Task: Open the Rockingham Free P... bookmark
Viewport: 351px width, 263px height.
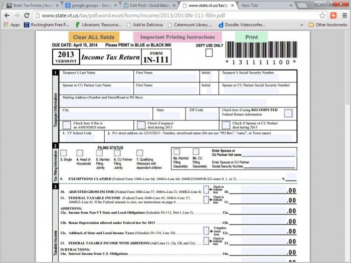Action: (x=47, y=25)
